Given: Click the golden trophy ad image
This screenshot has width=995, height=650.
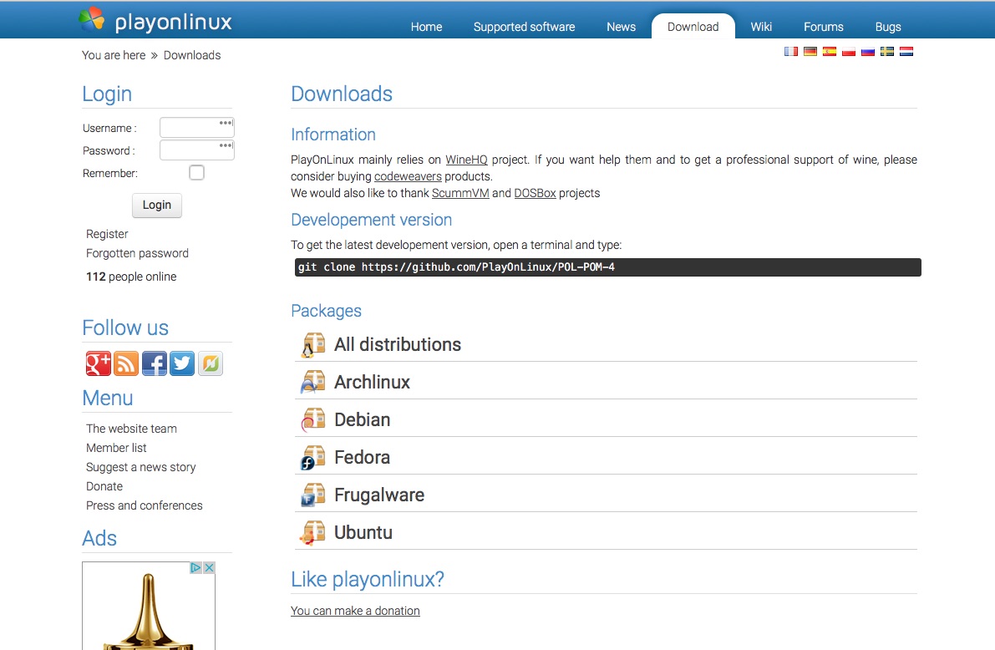Looking at the screenshot, I should pyautogui.click(x=149, y=608).
